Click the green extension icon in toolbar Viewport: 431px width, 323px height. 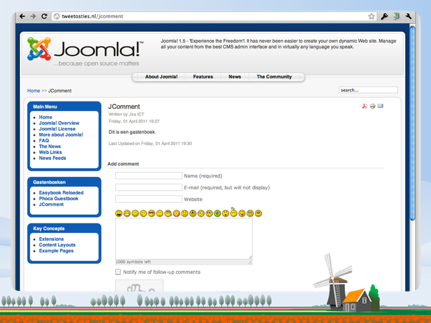(x=396, y=16)
